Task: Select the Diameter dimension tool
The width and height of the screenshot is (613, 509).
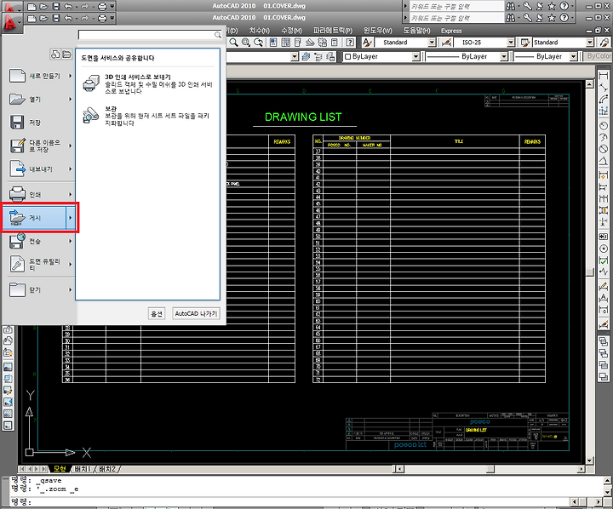Action: pos(604,149)
